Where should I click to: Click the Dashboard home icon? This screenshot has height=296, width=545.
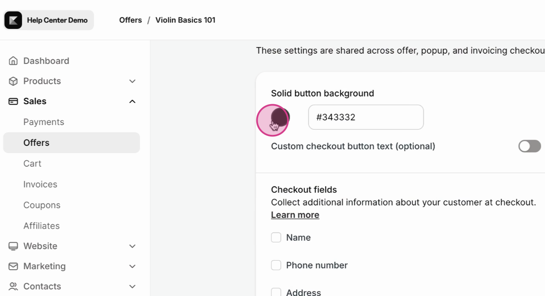[13, 61]
